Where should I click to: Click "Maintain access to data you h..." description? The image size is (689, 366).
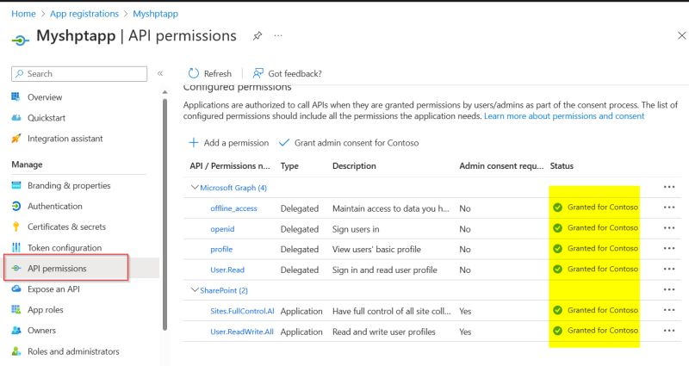(x=391, y=208)
